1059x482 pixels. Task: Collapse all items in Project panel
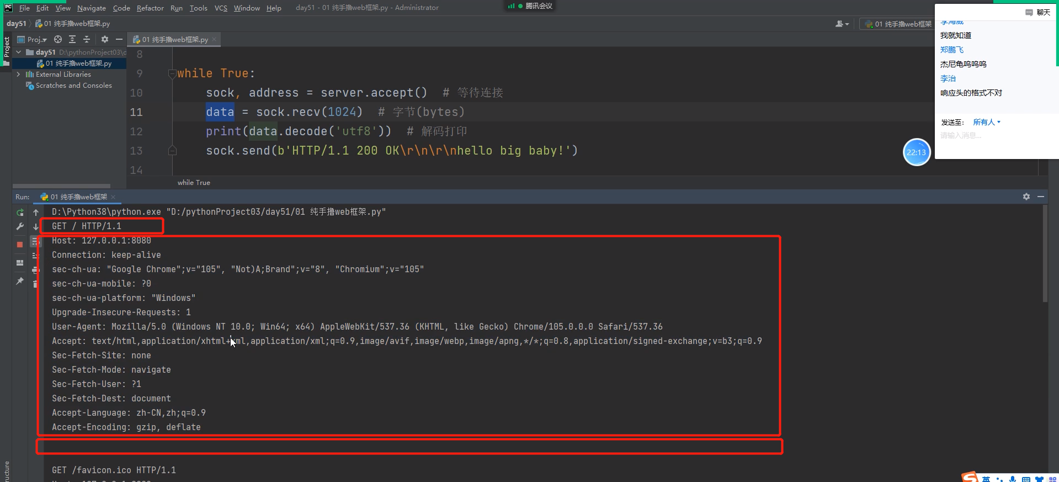click(x=87, y=39)
